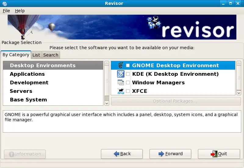Minimize the Revisor window
This screenshot has height=168, width=244.
pyautogui.click(x=223, y=3)
